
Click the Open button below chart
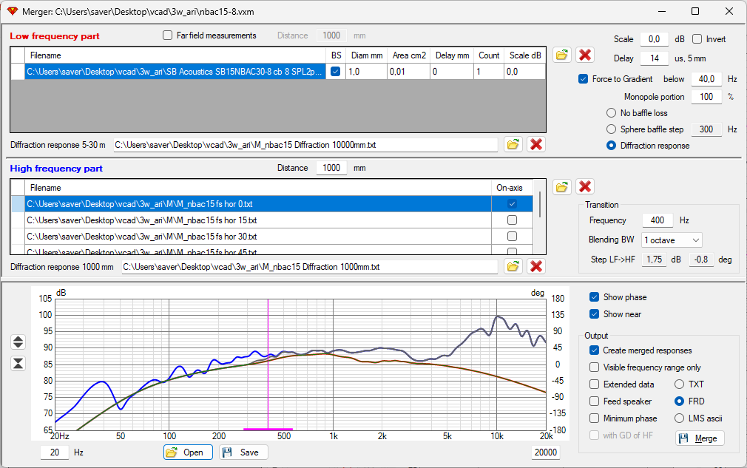click(188, 452)
